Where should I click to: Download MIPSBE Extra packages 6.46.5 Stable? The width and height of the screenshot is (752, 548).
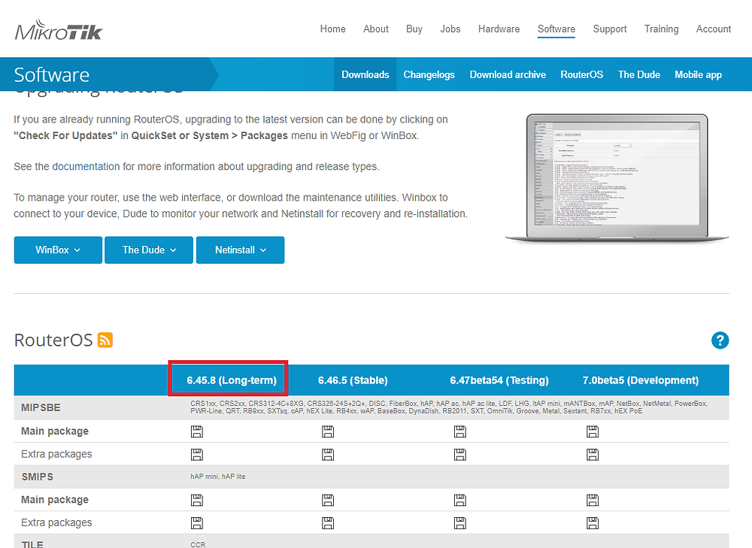[x=328, y=455]
